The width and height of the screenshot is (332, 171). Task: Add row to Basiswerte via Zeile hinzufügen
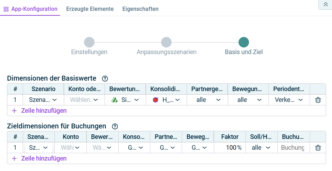[x=39, y=111]
